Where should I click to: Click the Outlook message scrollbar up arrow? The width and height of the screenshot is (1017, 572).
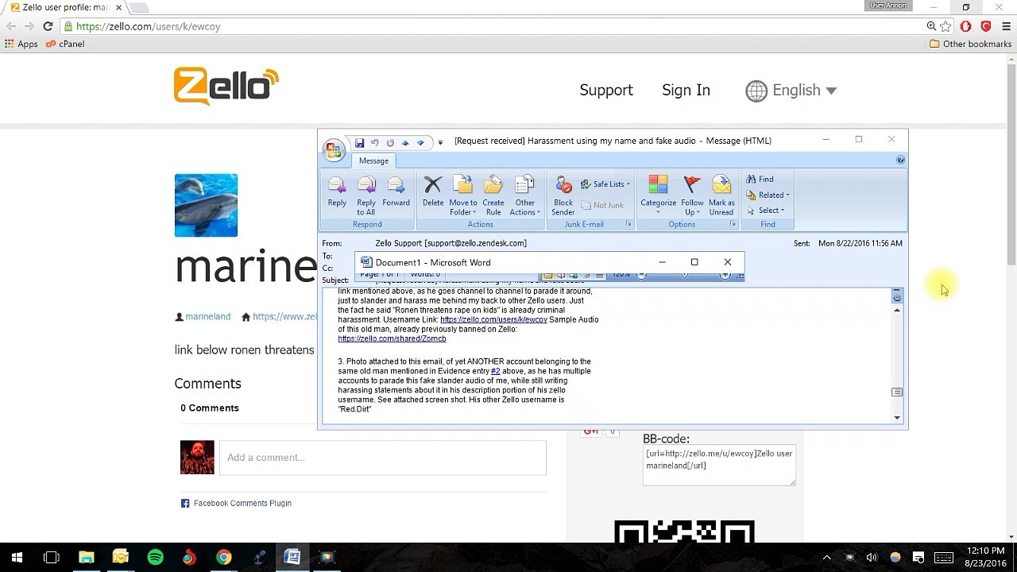897,310
